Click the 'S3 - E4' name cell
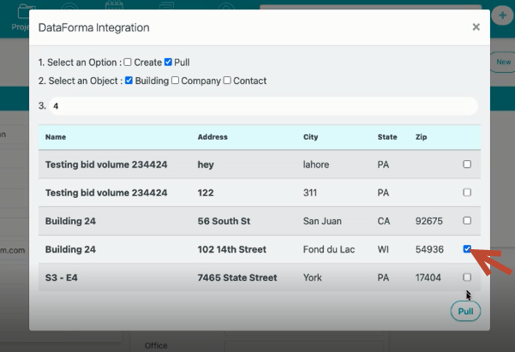The image size is (515, 352). coord(62,277)
